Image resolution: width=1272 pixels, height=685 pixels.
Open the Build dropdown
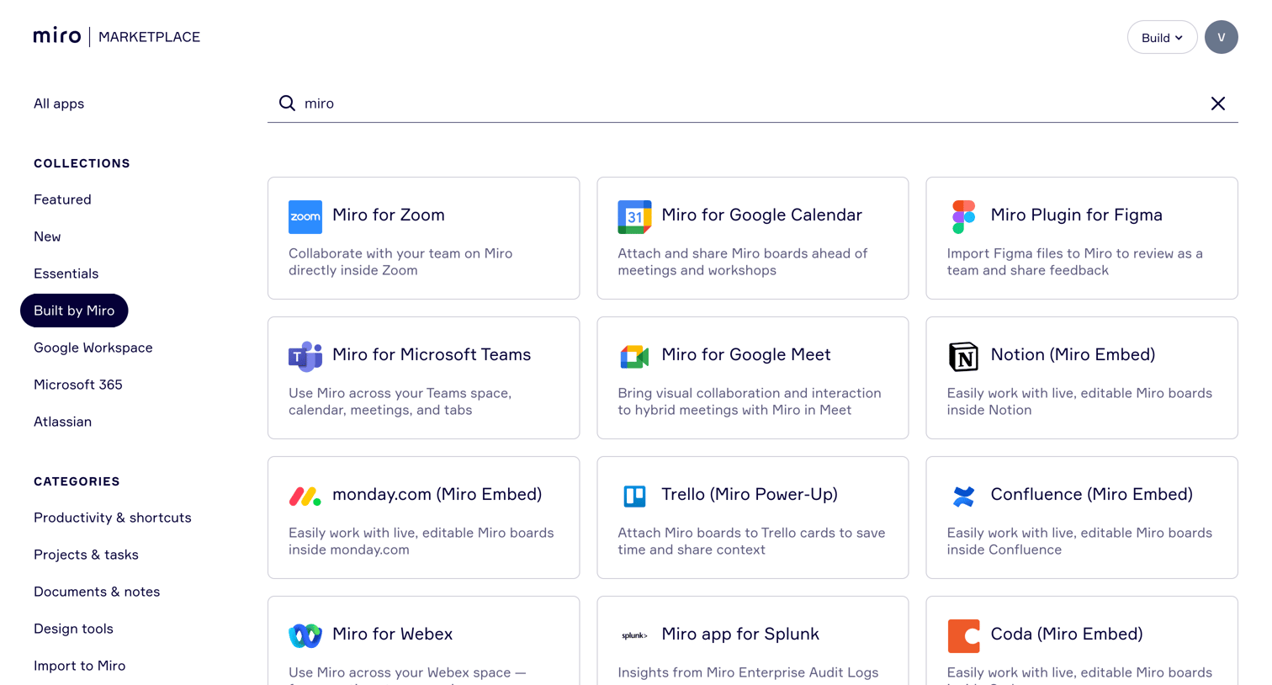[x=1162, y=37]
